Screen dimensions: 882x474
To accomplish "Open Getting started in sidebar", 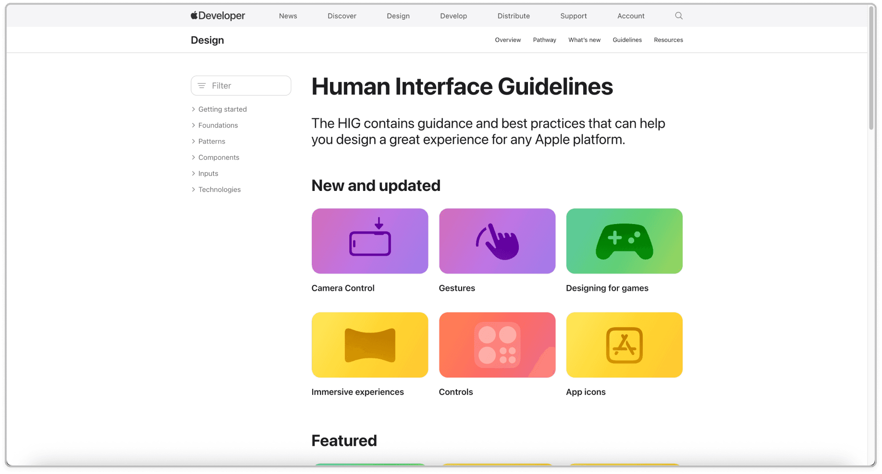I will point(222,109).
